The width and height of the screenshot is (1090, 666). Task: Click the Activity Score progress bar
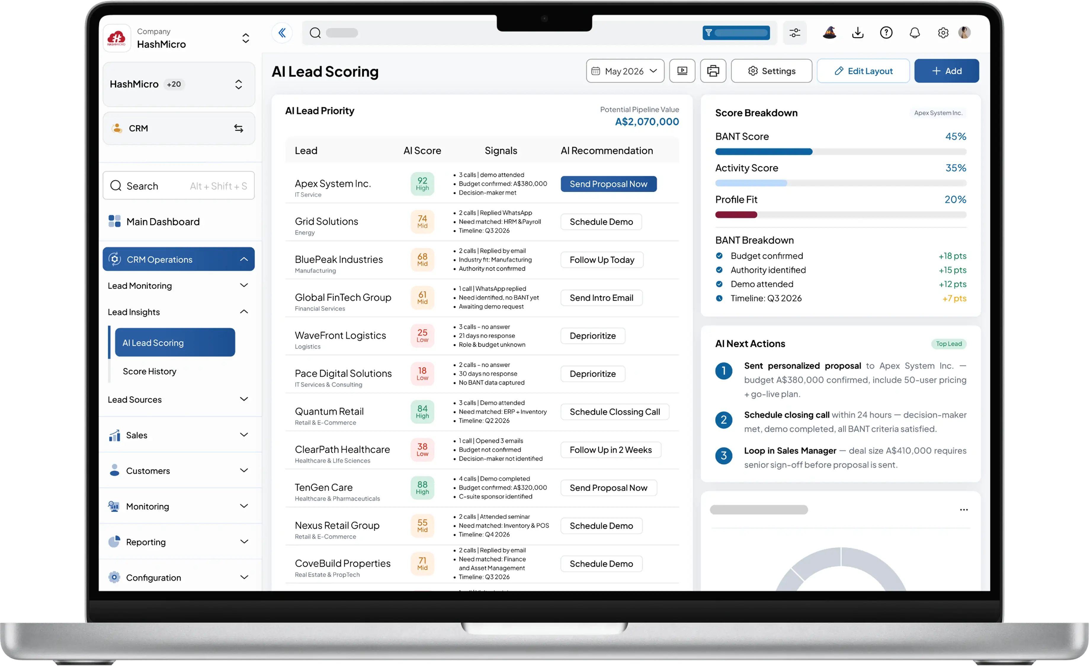pyautogui.click(x=841, y=183)
